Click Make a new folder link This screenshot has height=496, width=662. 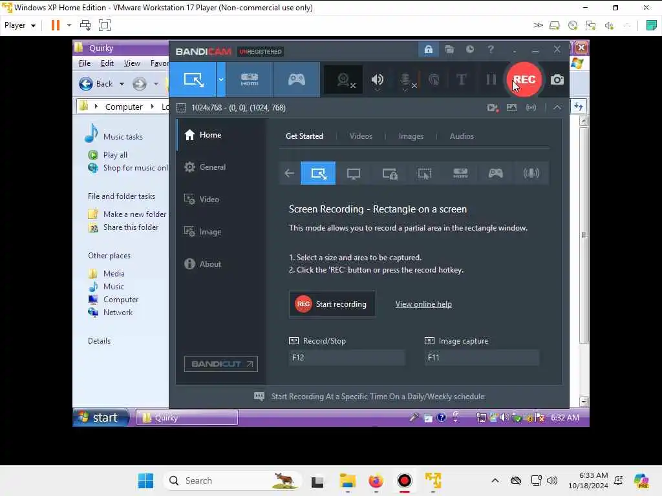point(134,214)
